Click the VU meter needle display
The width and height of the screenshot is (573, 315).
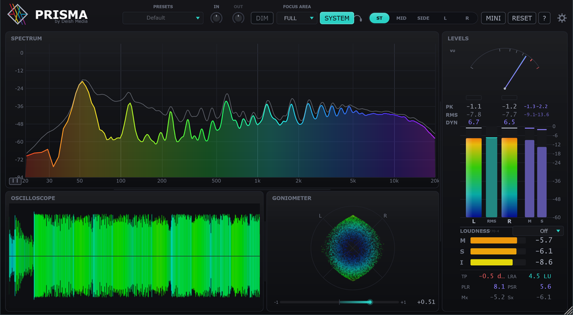pos(505,69)
